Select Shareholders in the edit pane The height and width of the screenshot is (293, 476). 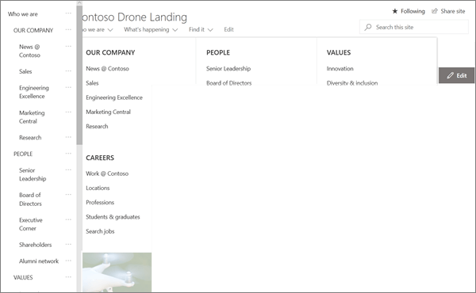(x=35, y=245)
